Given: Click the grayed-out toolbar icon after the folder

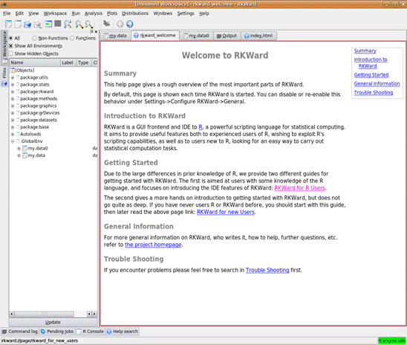Looking at the screenshot, I should pos(37,25).
